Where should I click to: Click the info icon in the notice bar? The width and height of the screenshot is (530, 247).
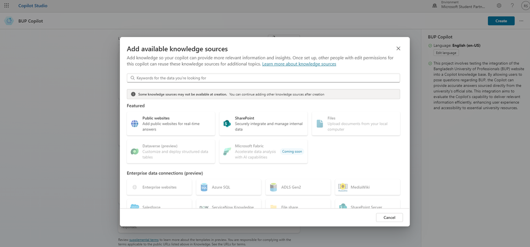133,94
